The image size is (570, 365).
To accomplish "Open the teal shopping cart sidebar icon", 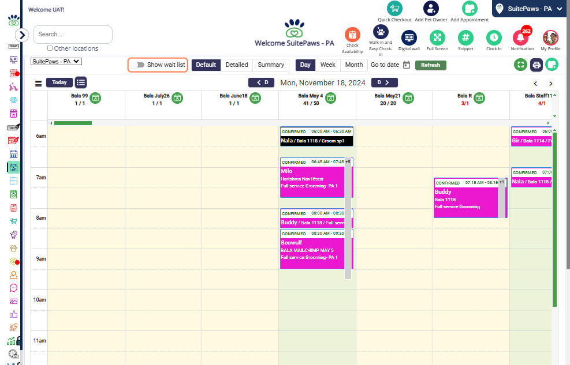I will pos(13,221).
